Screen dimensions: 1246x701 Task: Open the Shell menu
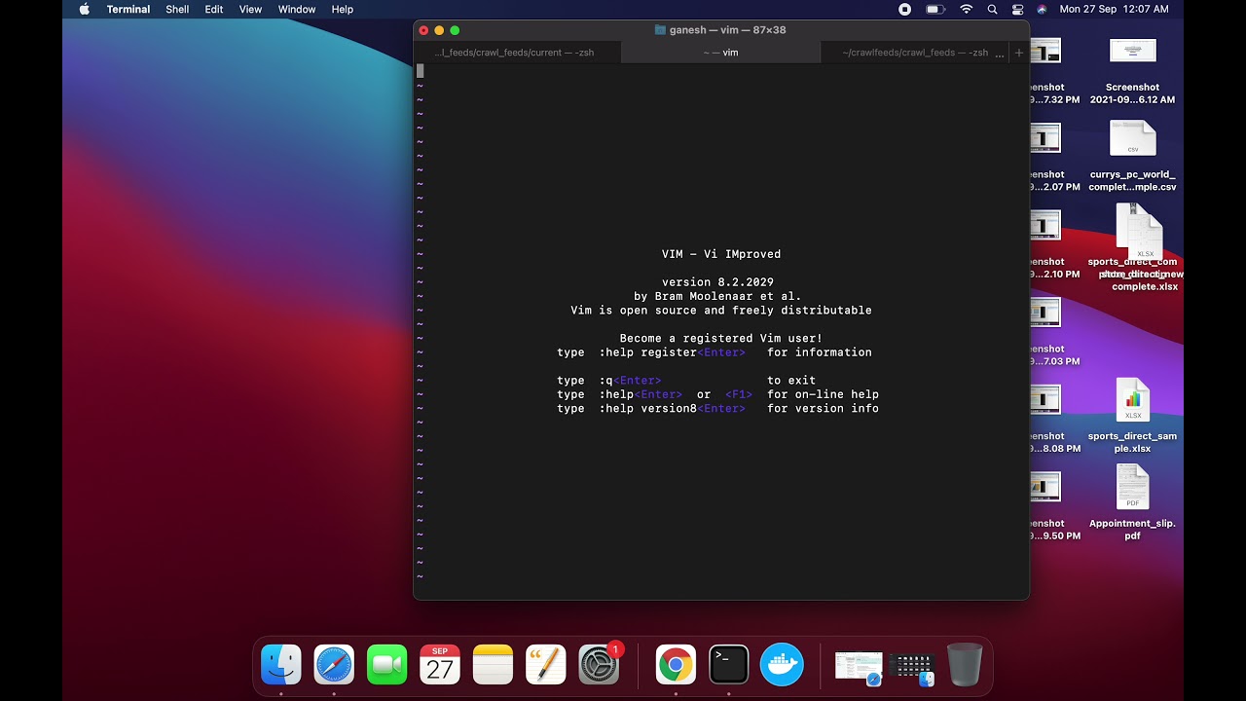tap(177, 9)
